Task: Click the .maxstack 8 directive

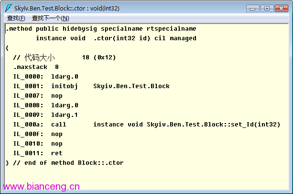Action: click(36, 67)
